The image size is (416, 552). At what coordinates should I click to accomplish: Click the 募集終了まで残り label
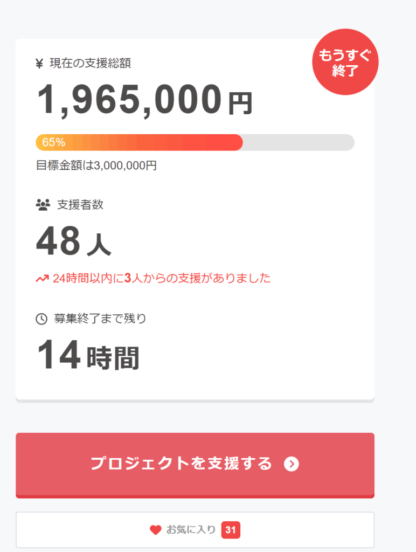click(100, 319)
